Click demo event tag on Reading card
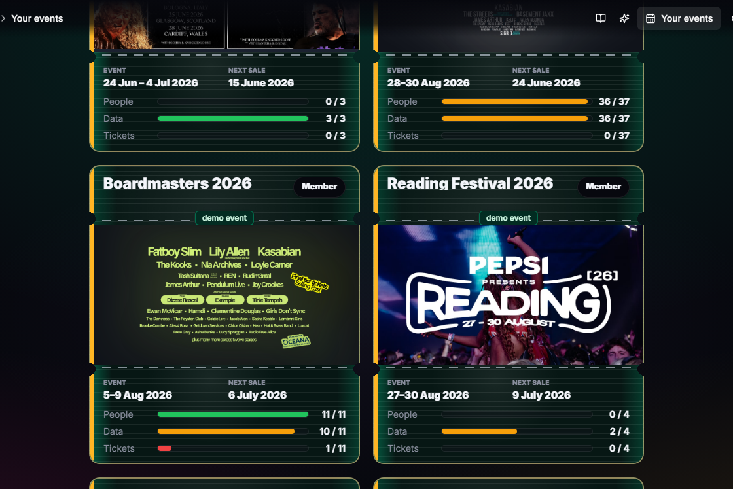 [x=508, y=218]
